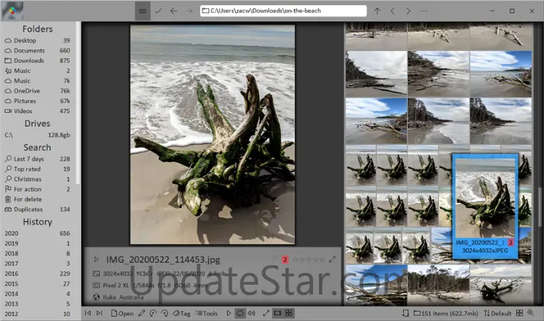544x321 pixels.
Task: Click the 151 items (622.7mb) status
Action: pyautogui.click(x=446, y=313)
